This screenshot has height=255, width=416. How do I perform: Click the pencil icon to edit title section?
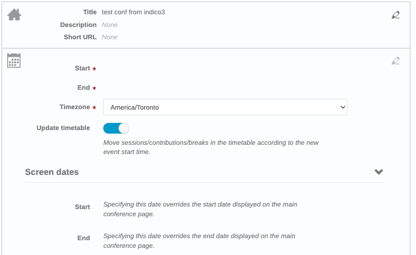(395, 15)
